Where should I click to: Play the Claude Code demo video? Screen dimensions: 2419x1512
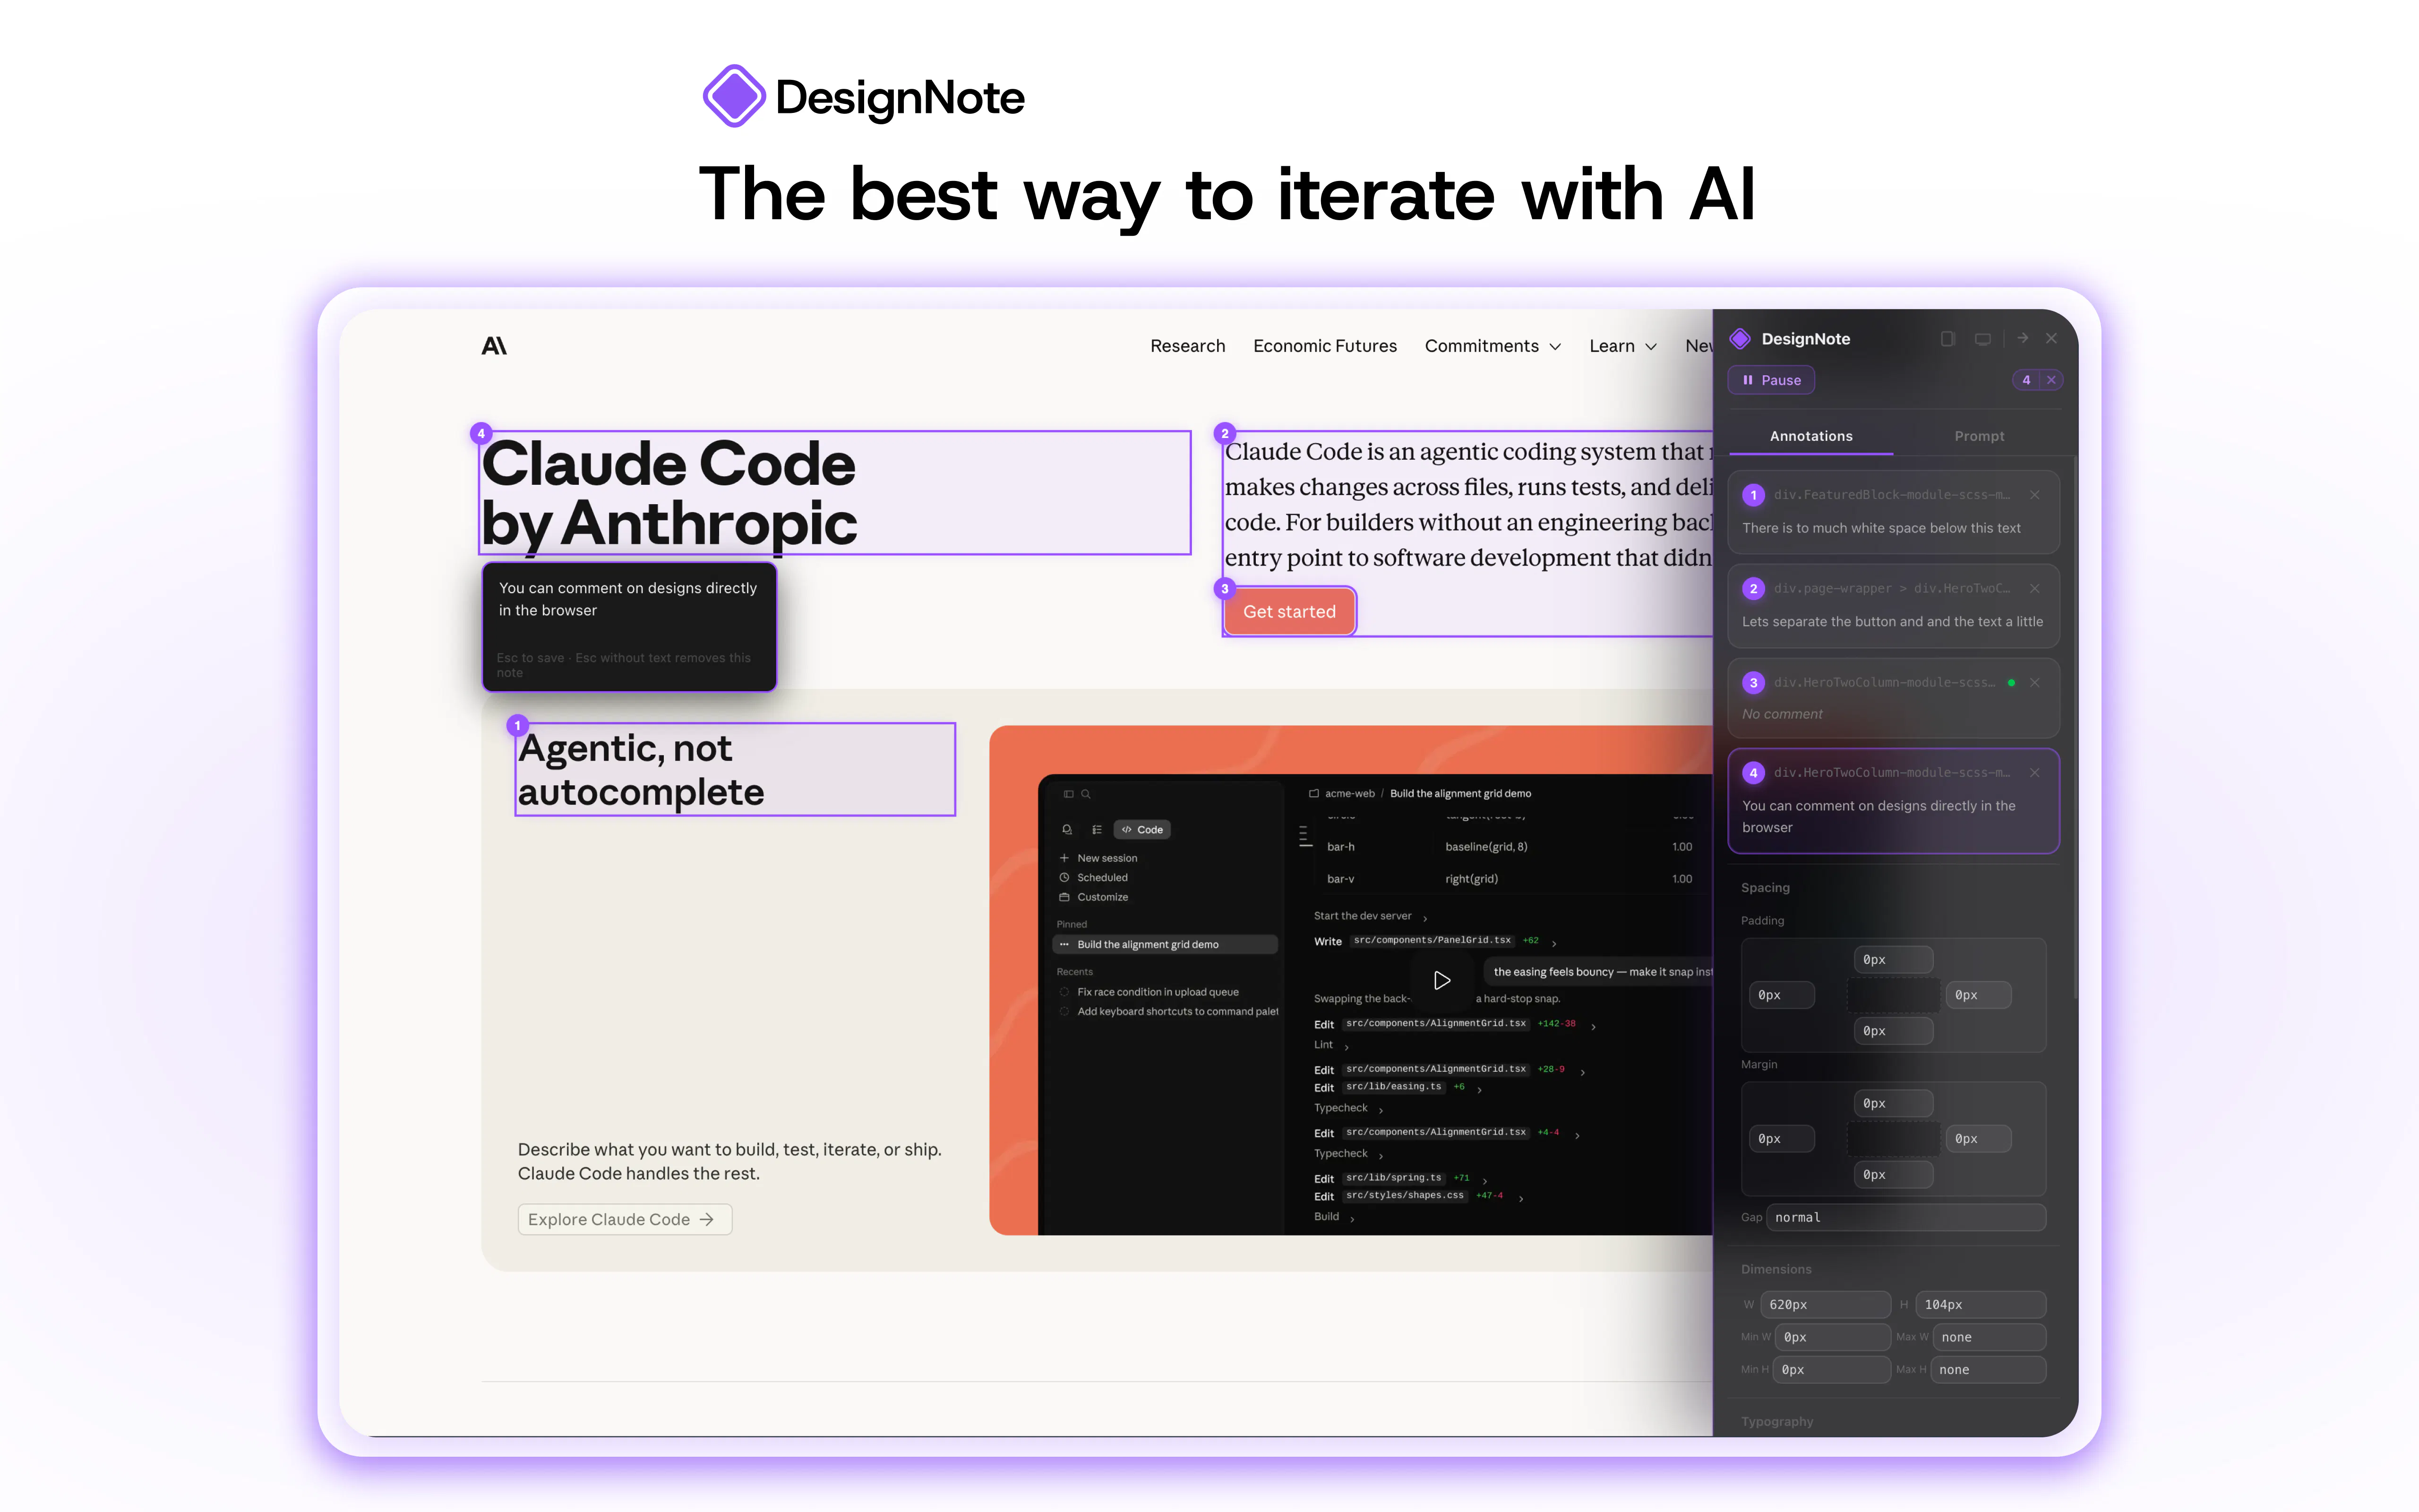(x=1441, y=980)
